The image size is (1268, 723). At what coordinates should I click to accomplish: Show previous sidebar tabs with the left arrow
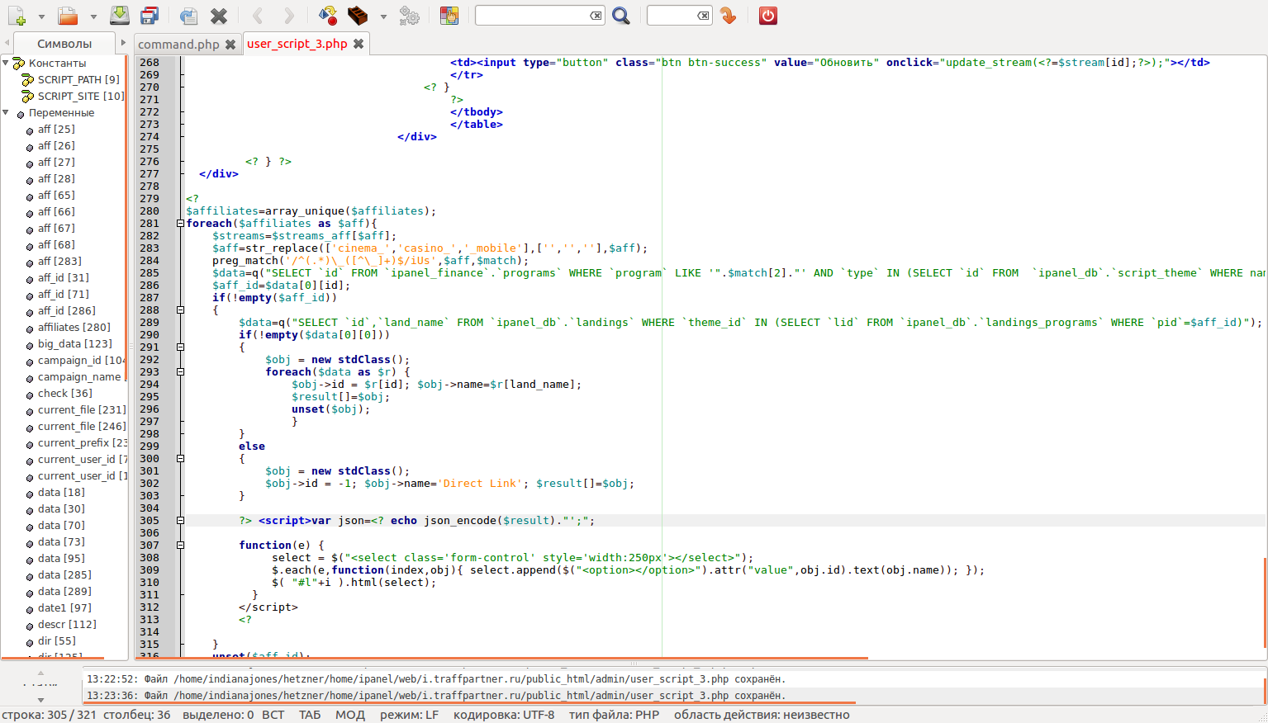(x=7, y=43)
